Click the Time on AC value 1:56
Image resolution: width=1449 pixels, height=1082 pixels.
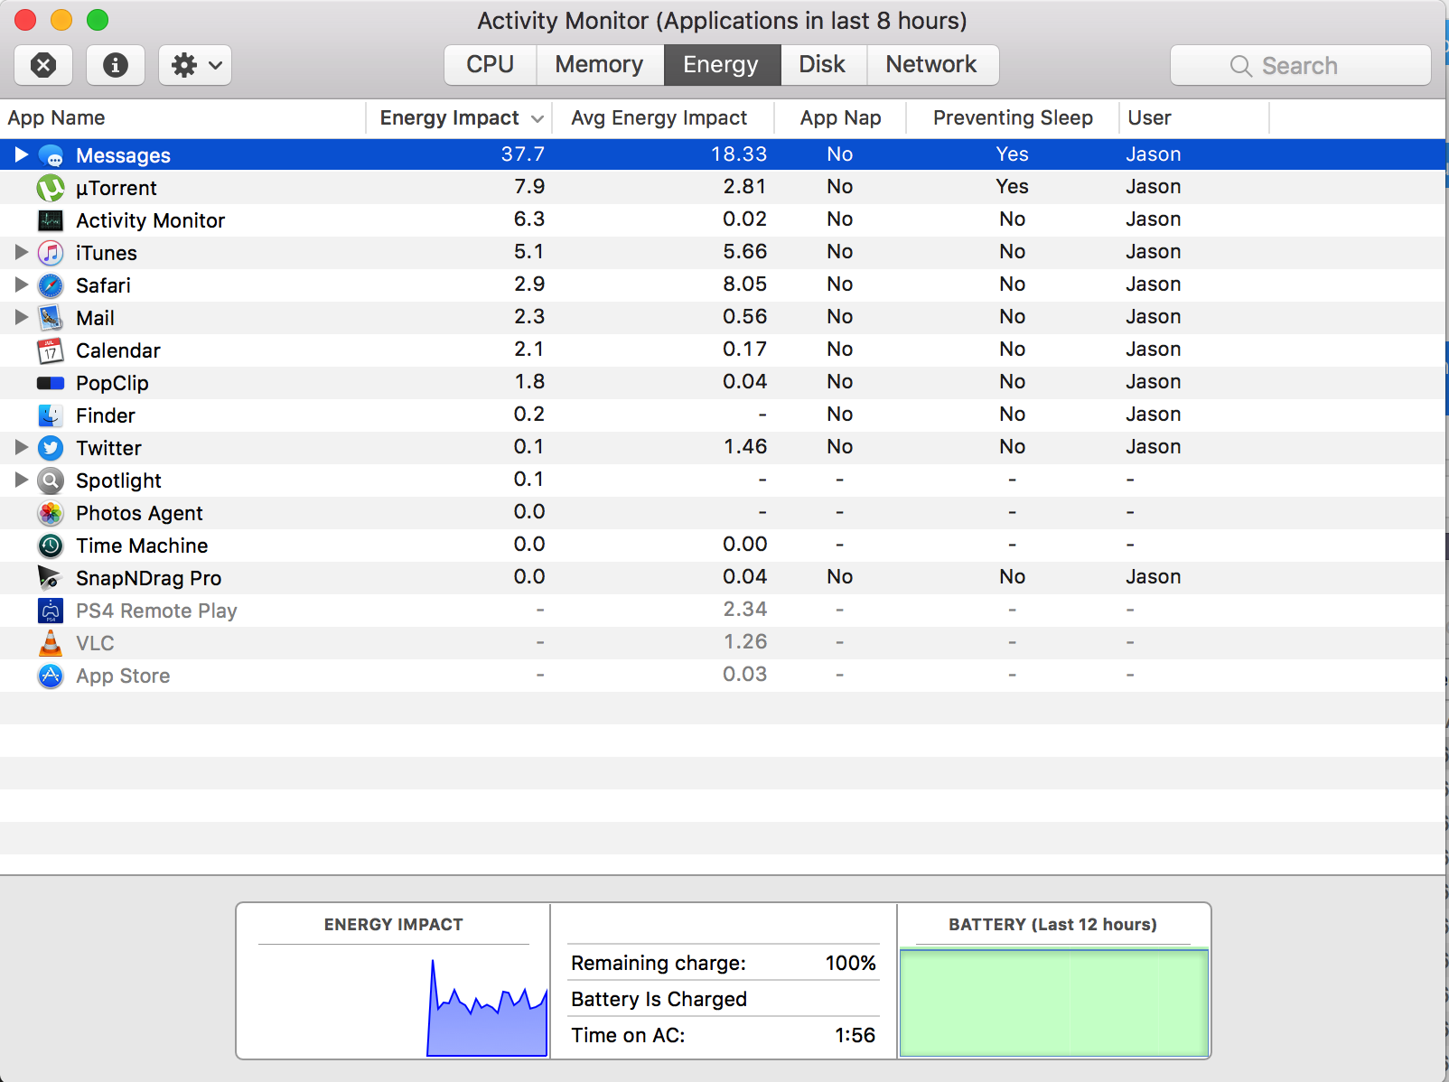click(x=855, y=1035)
